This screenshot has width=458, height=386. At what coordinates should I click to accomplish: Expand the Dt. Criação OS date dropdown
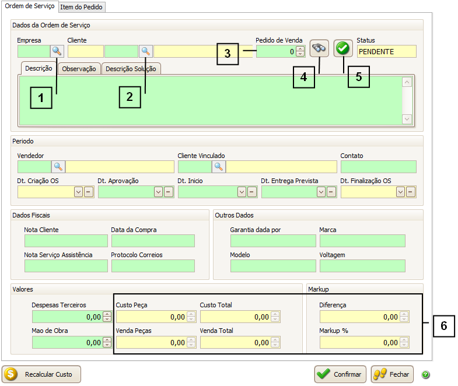tap(79, 192)
